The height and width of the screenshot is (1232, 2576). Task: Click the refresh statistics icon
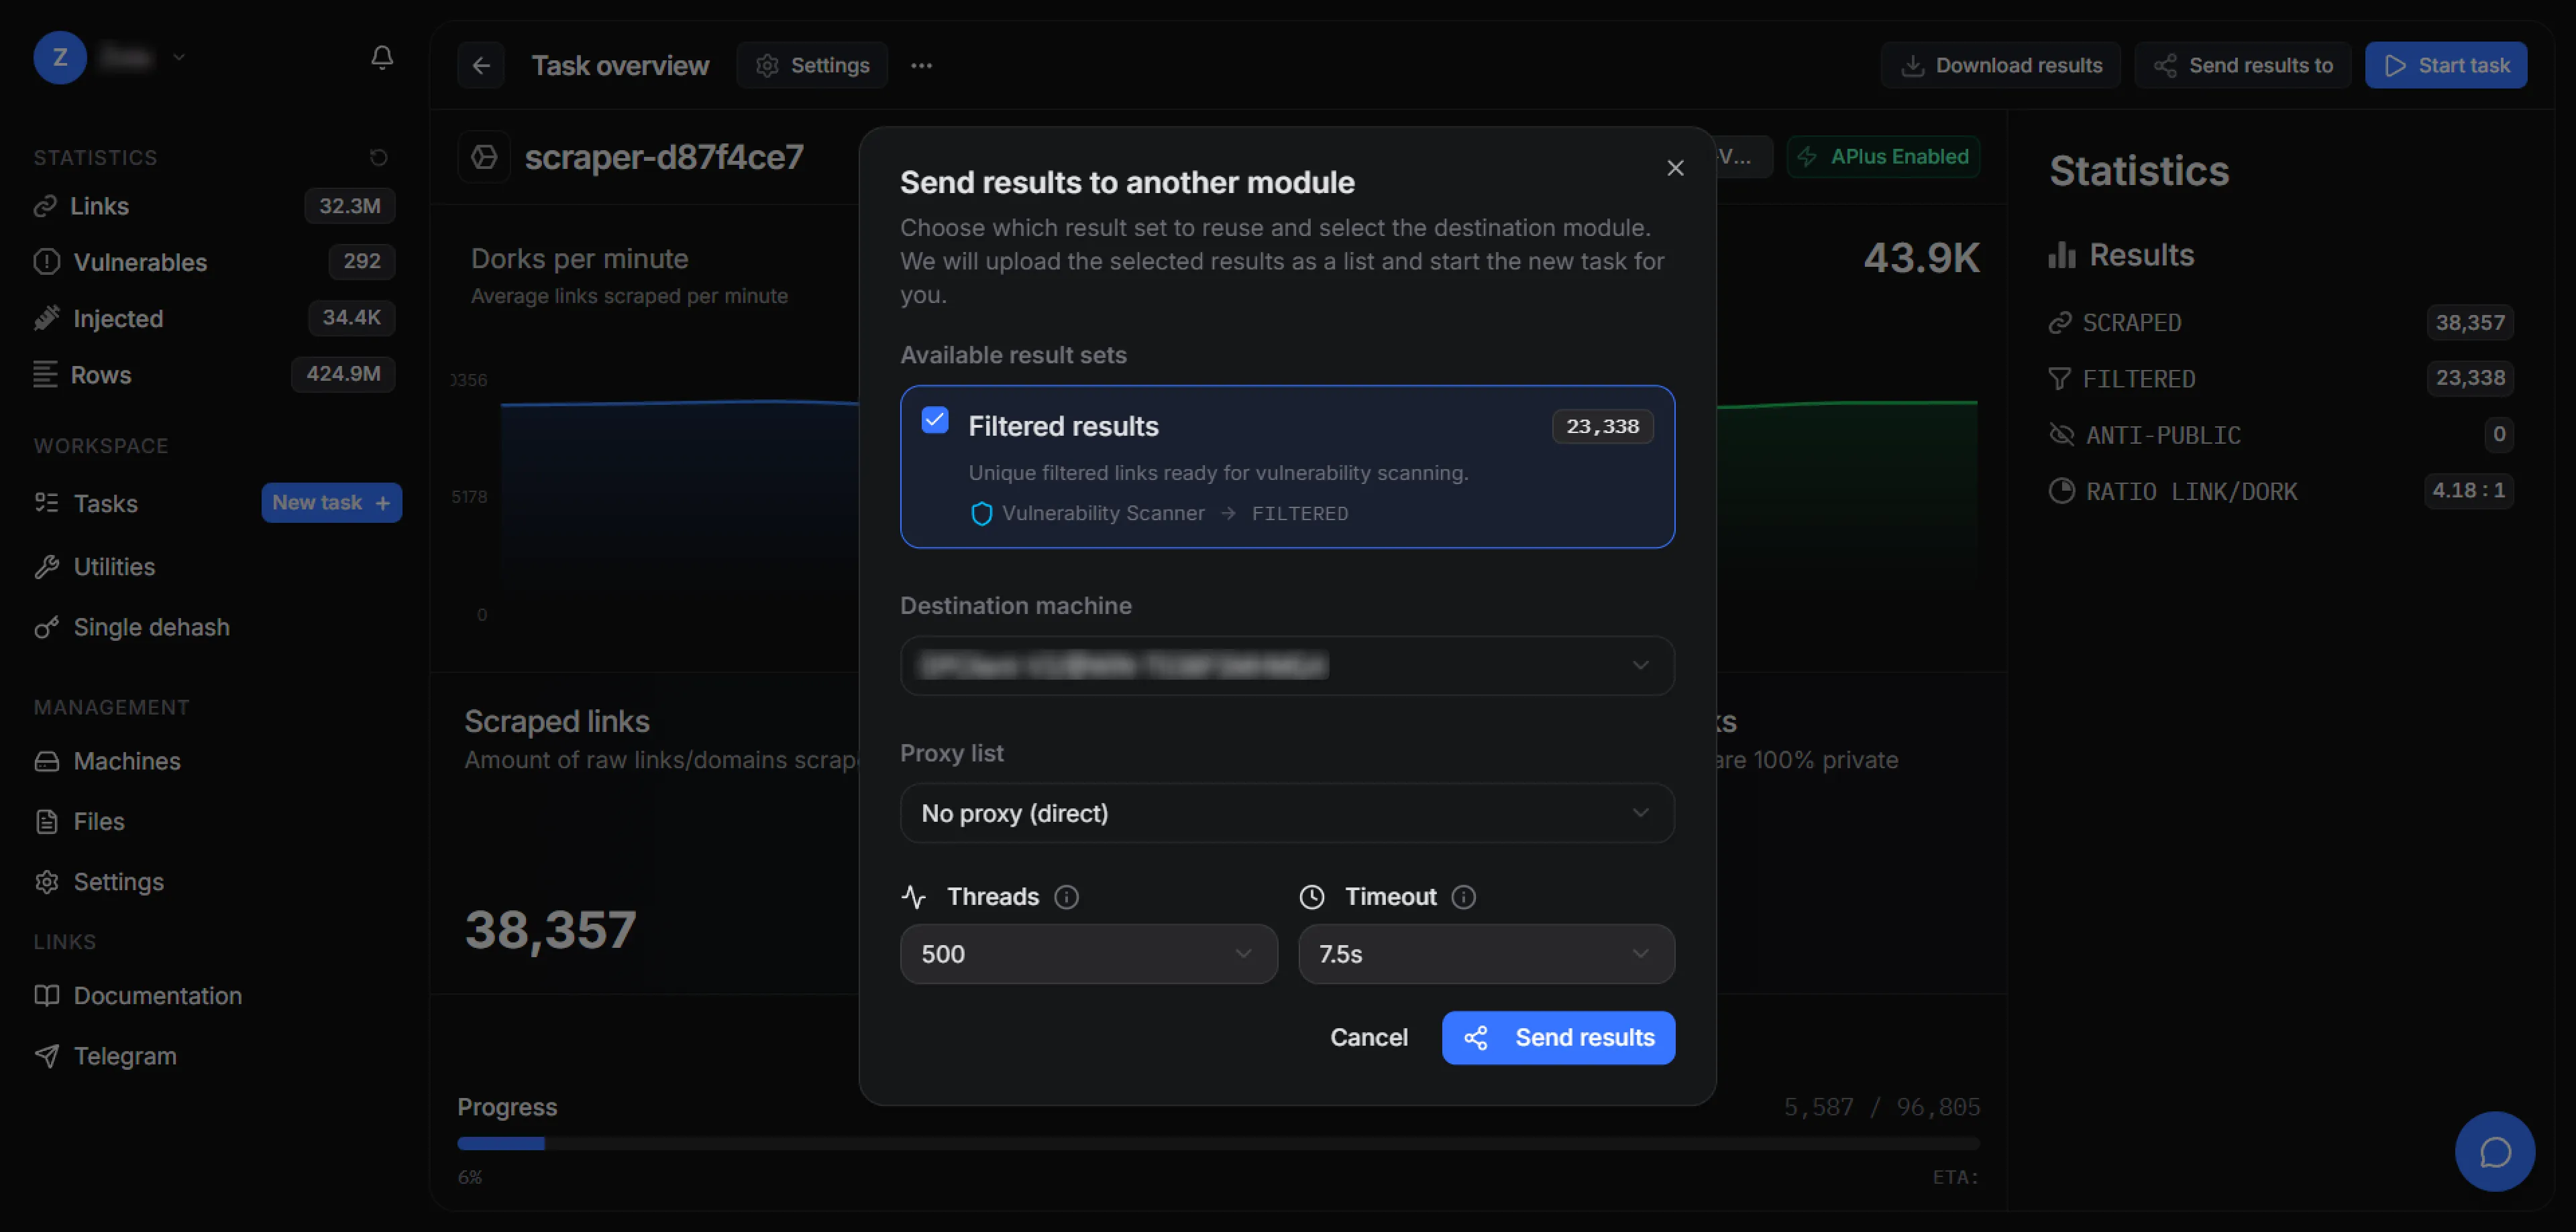[378, 158]
